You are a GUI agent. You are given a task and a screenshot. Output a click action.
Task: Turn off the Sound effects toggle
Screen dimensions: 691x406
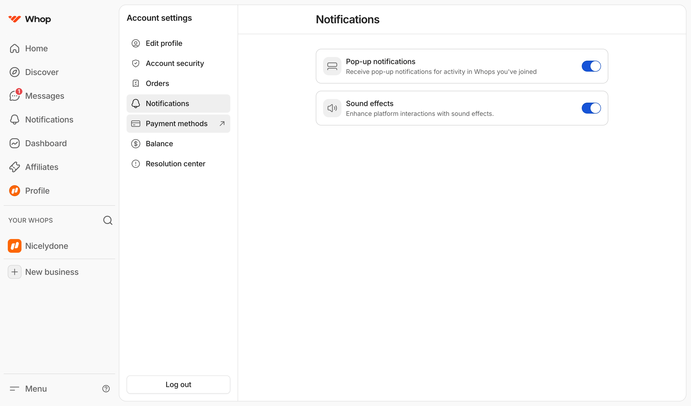[x=591, y=108]
